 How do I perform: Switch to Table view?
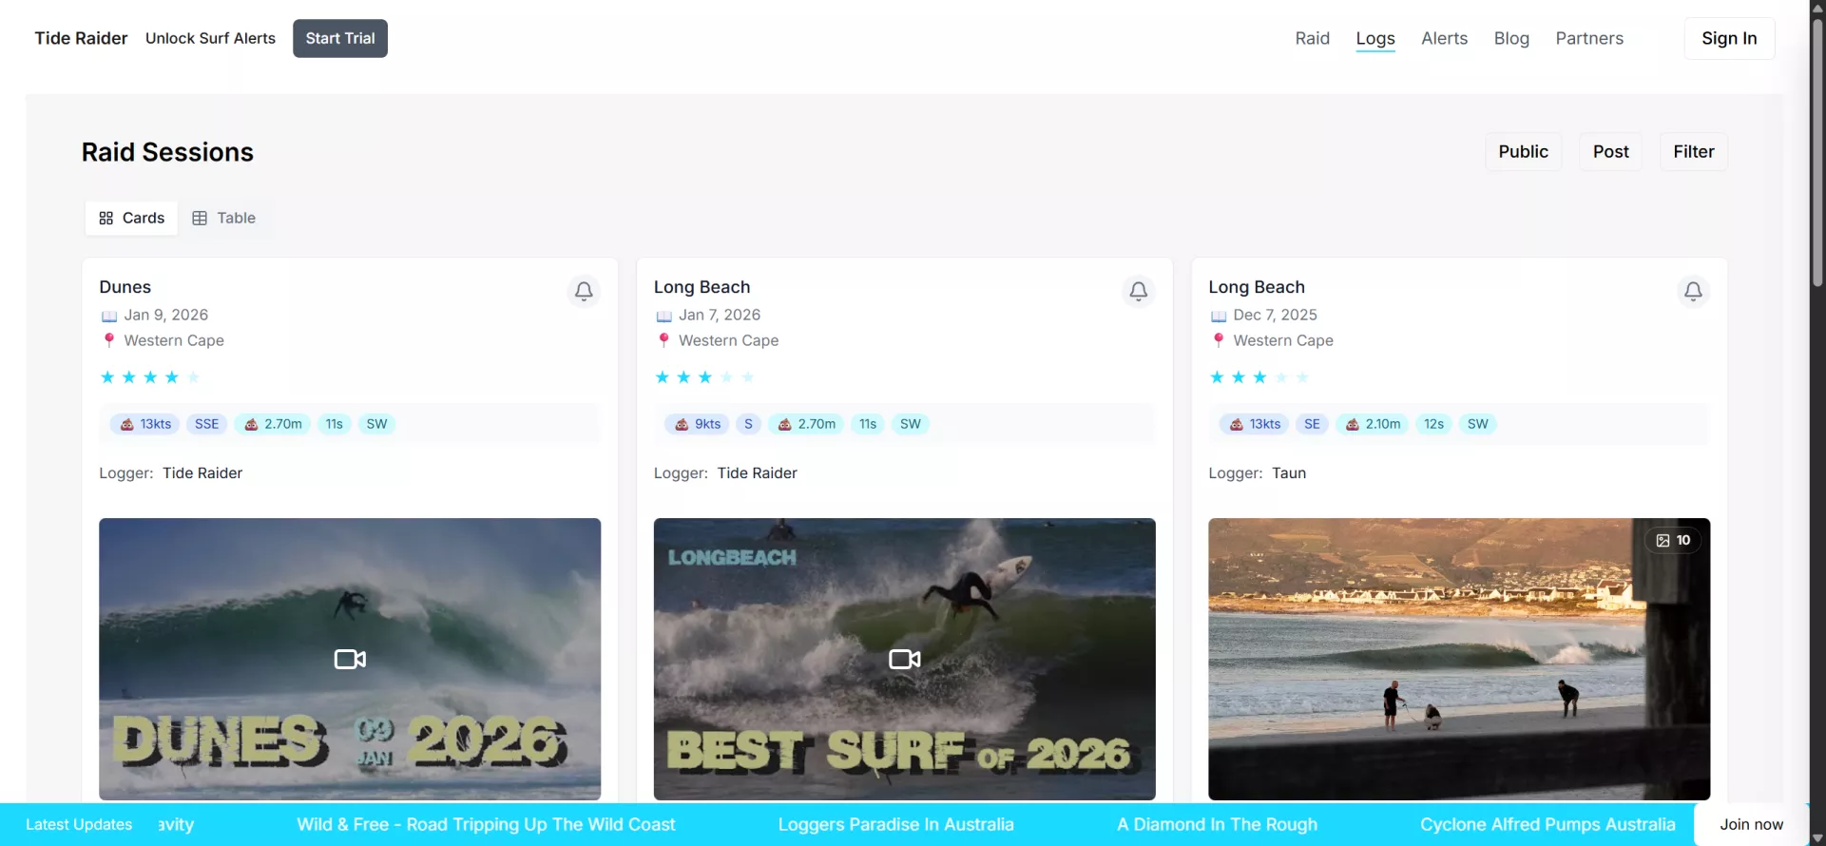coord(224,218)
